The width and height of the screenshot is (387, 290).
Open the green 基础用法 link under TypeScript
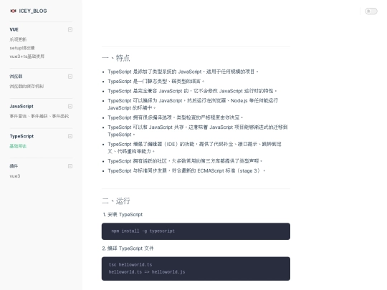tap(18, 146)
